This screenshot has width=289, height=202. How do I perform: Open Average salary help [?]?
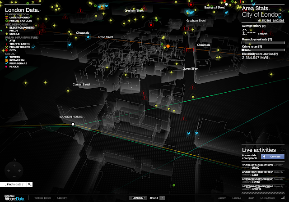click(x=264, y=26)
